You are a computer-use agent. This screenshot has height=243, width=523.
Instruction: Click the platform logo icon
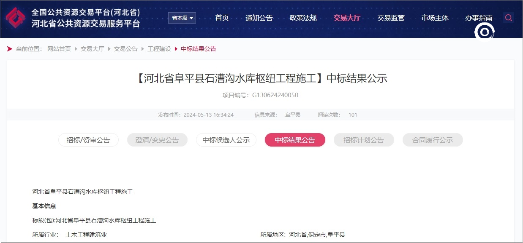point(16,18)
